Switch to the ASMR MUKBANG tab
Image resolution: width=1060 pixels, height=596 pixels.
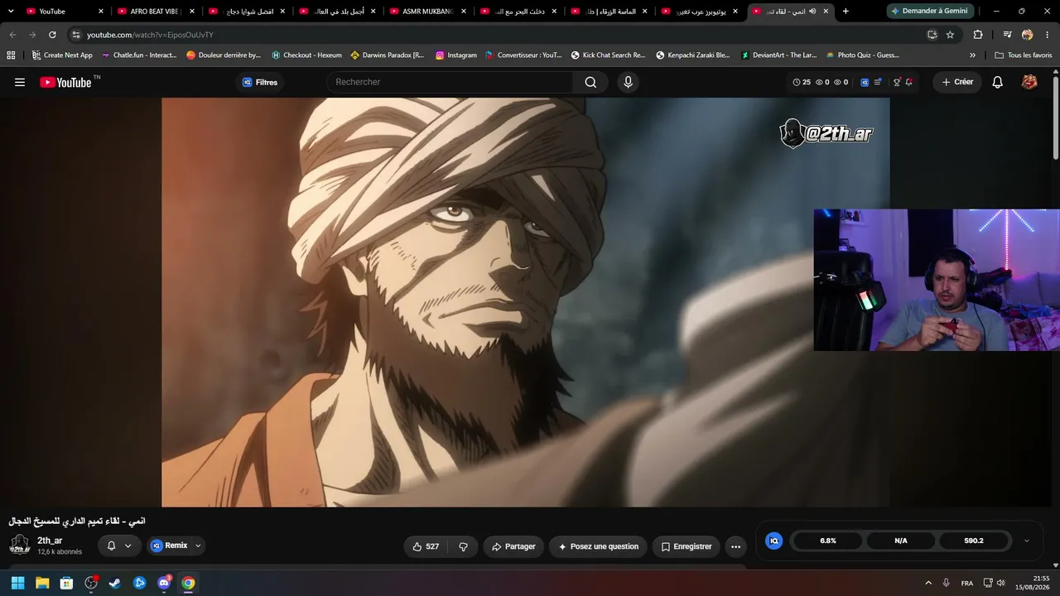tap(426, 12)
